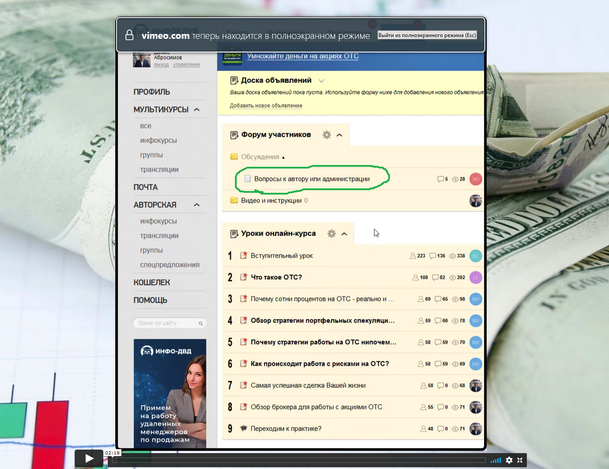Viewport: 609px width, 469px height.
Task: Click the views eye icon on Вступительный урок row
Action: click(453, 256)
